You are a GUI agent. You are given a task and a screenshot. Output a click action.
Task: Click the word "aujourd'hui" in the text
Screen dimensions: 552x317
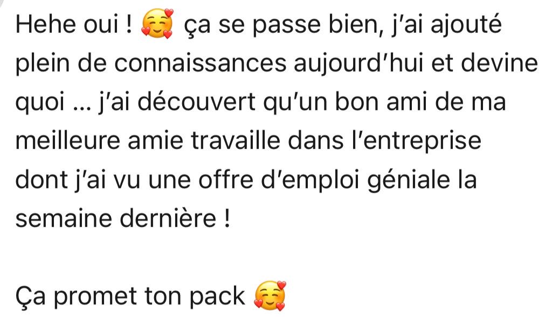358,64
